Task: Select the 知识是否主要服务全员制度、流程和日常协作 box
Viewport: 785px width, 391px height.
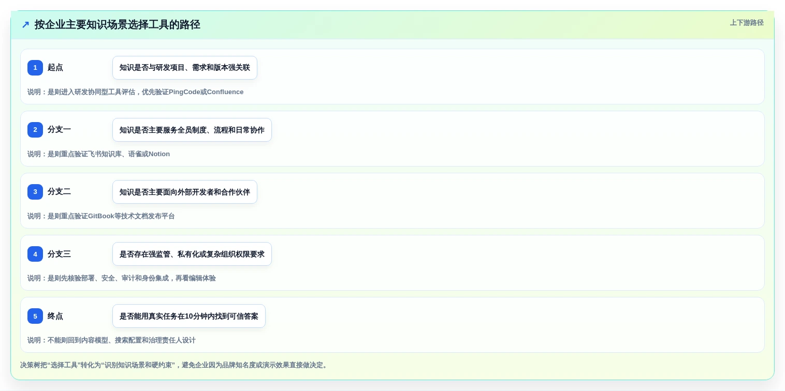Action: click(x=192, y=130)
